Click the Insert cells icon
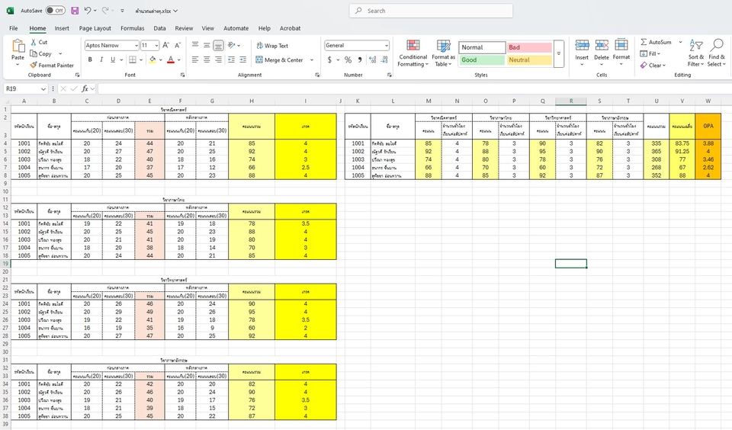 tap(582, 45)
